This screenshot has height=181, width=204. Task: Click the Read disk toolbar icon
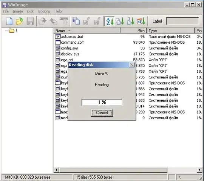(76, 21)
